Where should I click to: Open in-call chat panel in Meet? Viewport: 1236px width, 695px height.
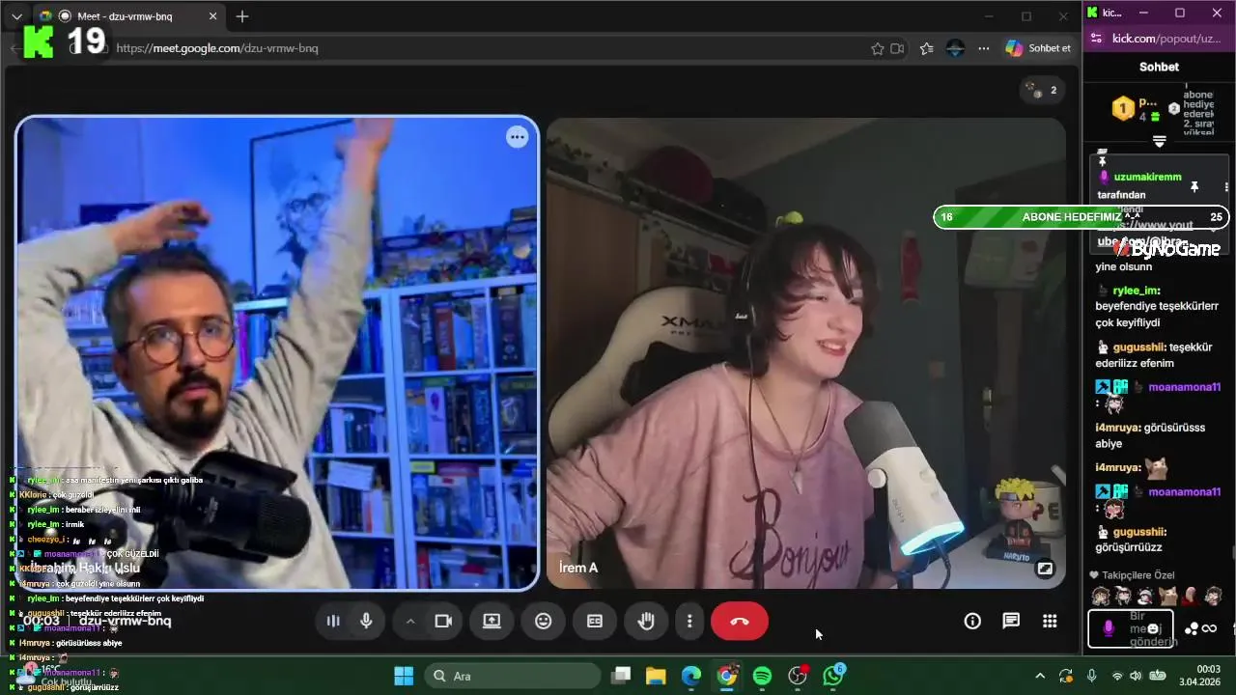click(1011, 622)
